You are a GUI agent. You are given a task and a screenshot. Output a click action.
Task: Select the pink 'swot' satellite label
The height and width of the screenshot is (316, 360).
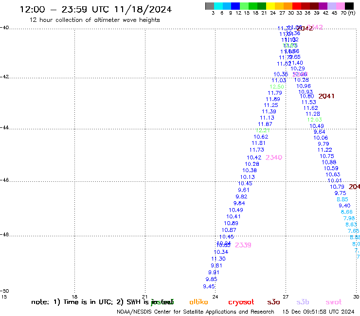coord(334,302)
